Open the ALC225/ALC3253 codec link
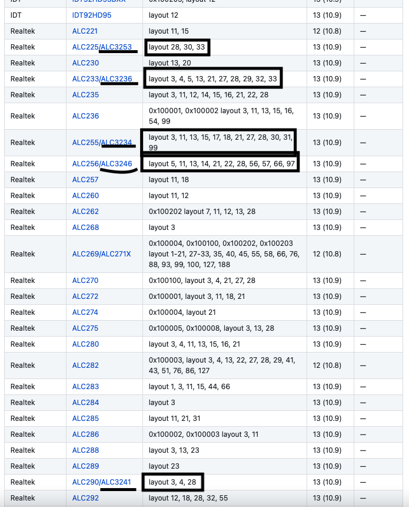The image size is (409, 507). click(x=102, y=46)
